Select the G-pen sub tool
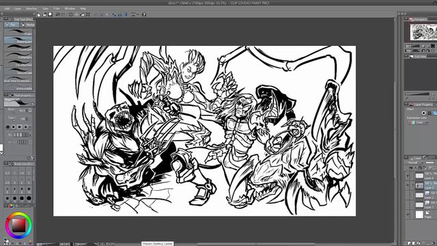 18,32
